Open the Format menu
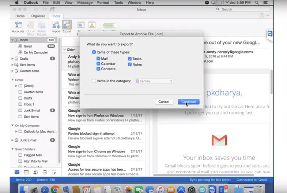Viewport: 287px width, 193px height. pyautogui.click(x=103, y=3)
